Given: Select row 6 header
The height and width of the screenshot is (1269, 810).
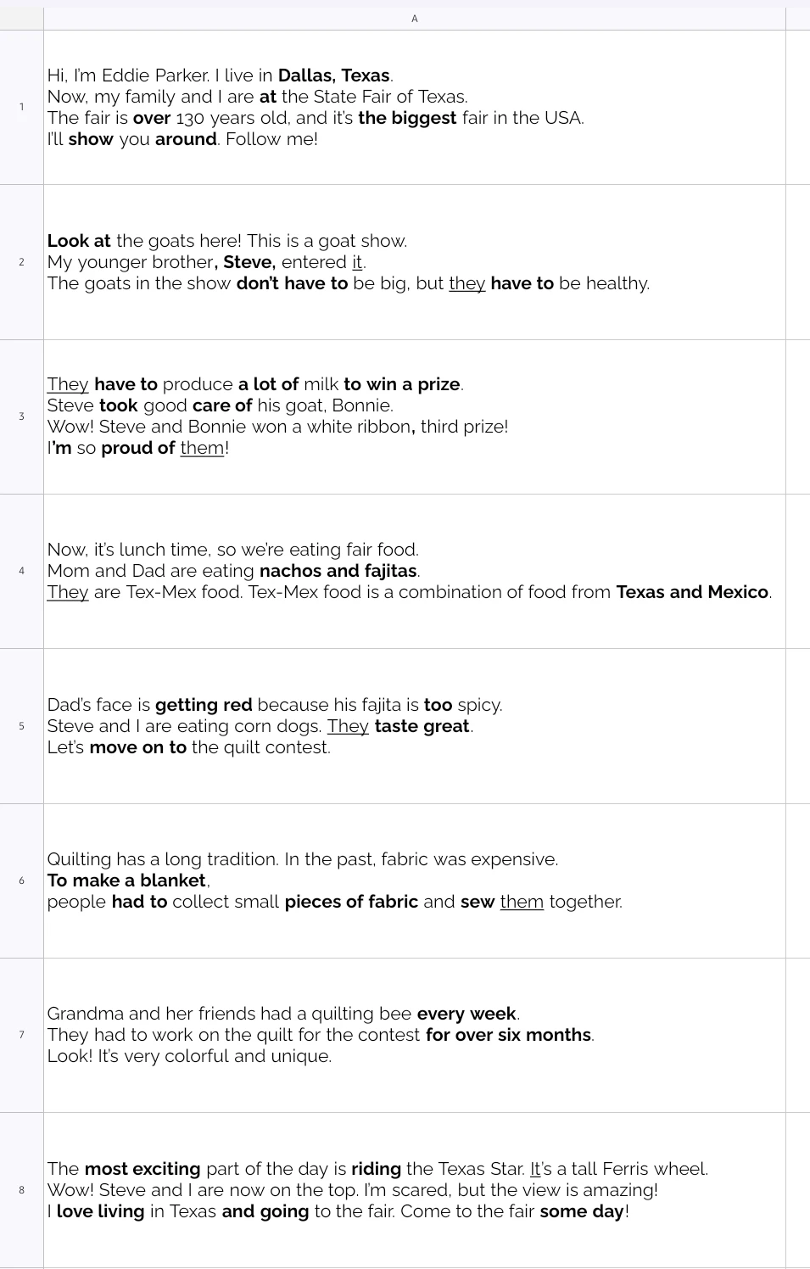Looking at the screenshot, I should click(21, 880).
